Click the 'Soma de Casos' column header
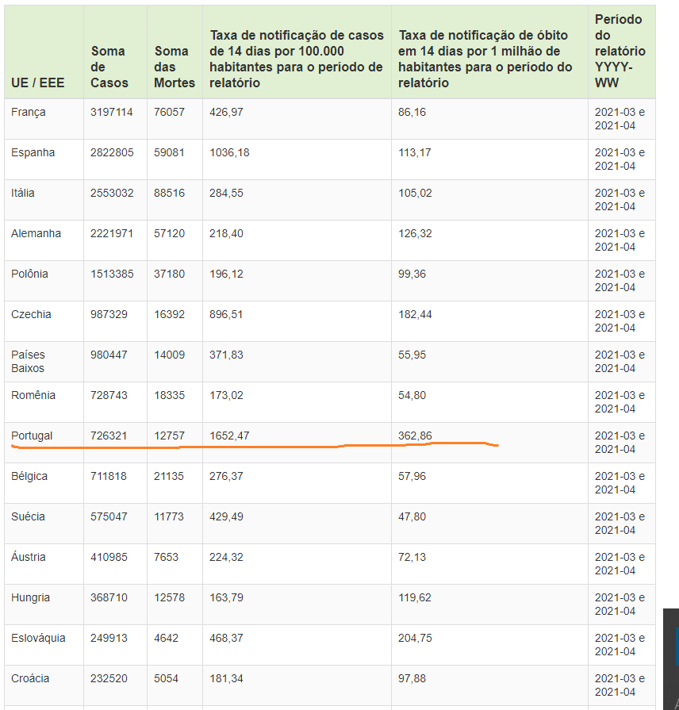Viewport: 679px width, 710px height. pos(109,67)
